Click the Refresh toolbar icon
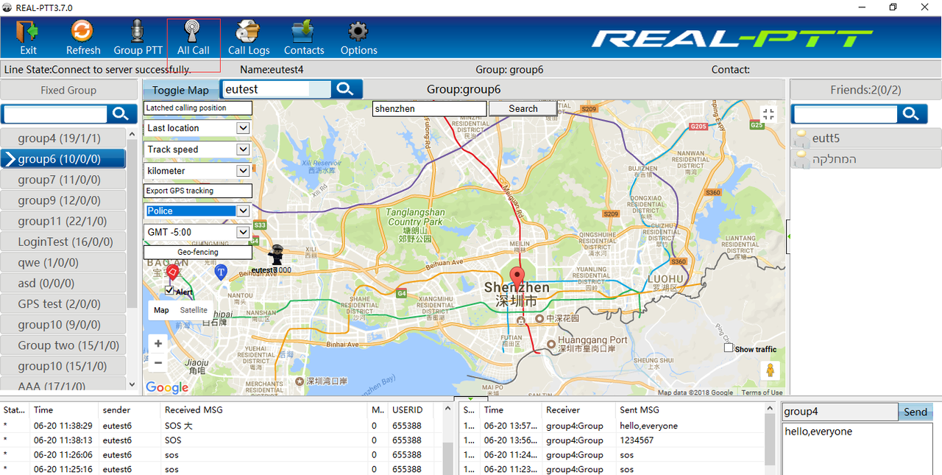Screen dimensions: 942x475 coord(82,32)
